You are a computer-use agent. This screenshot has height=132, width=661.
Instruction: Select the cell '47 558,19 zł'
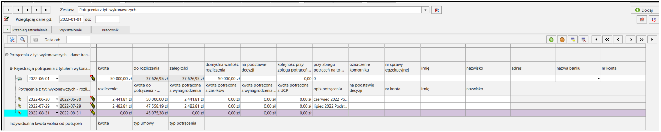point(151,106)
